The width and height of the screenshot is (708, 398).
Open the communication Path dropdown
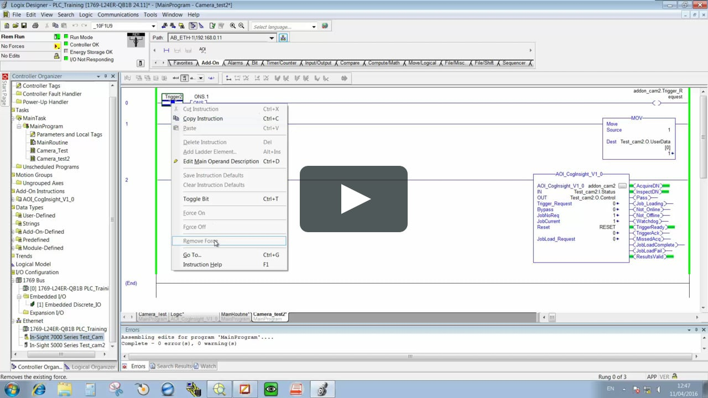[272, 38]
